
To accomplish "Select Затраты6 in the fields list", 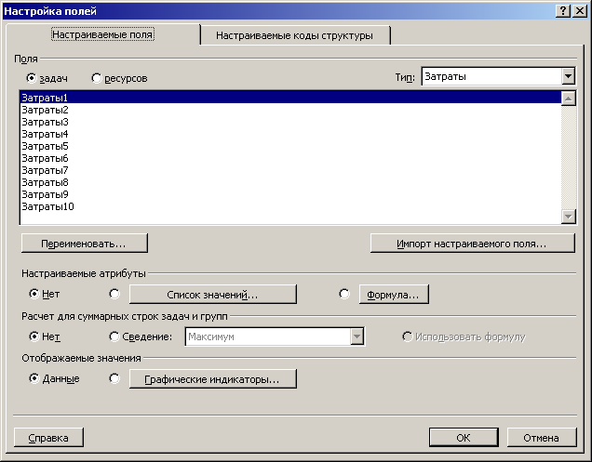I will click(x=290, y=158).
